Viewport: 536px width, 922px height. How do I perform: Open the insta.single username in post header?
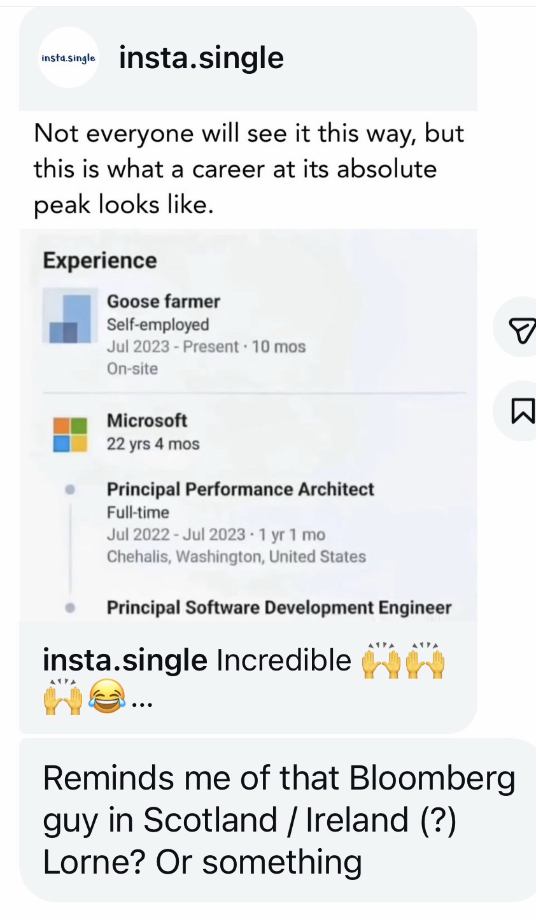click(201, 59)
